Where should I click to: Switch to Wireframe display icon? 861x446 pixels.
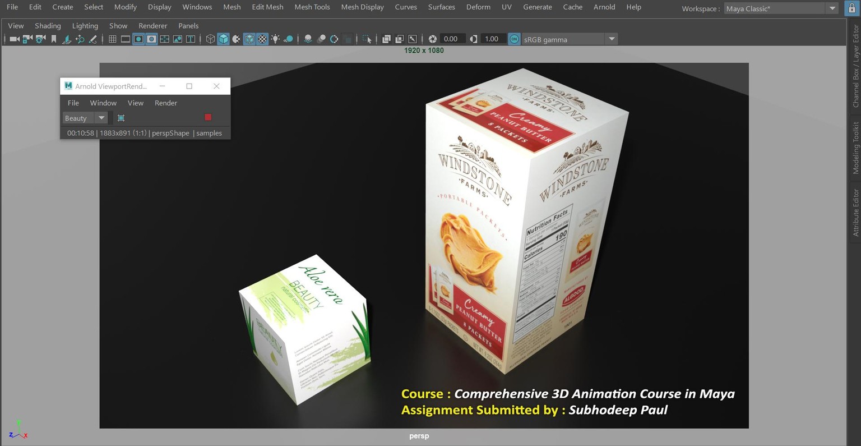(210, 39)
